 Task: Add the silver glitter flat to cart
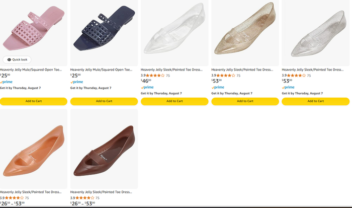315,101
